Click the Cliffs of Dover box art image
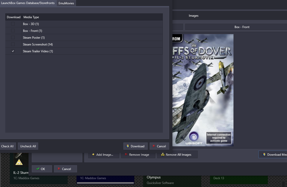Screen dimensions: 287x187 click(x=203, y=90)
